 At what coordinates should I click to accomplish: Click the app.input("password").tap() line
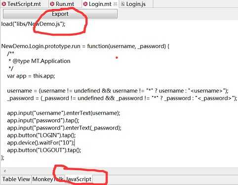43,121
